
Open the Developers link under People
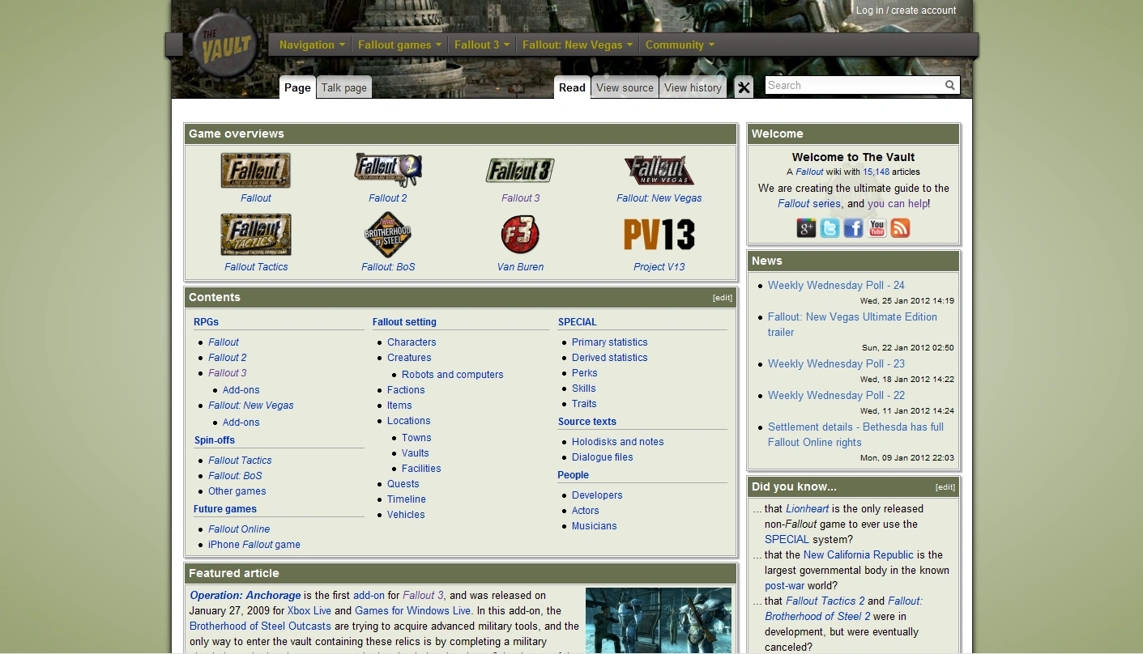click(x=597, y=495)
